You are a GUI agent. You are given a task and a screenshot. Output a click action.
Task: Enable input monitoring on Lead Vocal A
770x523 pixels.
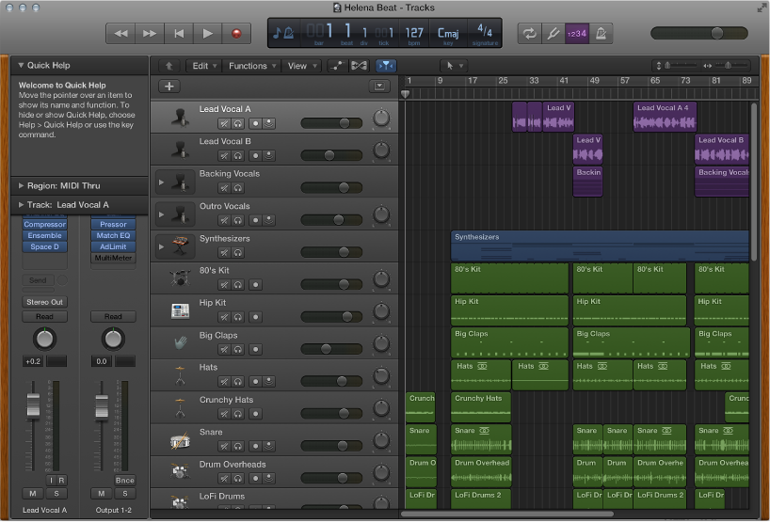[268, 123]
